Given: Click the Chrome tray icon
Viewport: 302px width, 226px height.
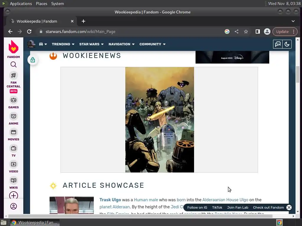Looking at the screenshot, I should click(279, 223).
